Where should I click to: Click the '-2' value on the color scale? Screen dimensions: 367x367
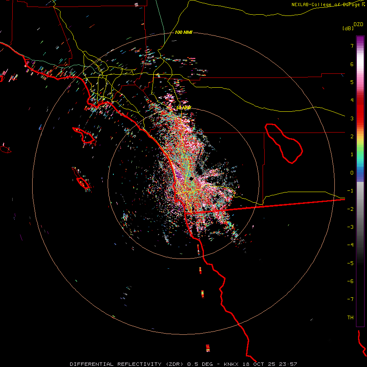coord(350,209)
